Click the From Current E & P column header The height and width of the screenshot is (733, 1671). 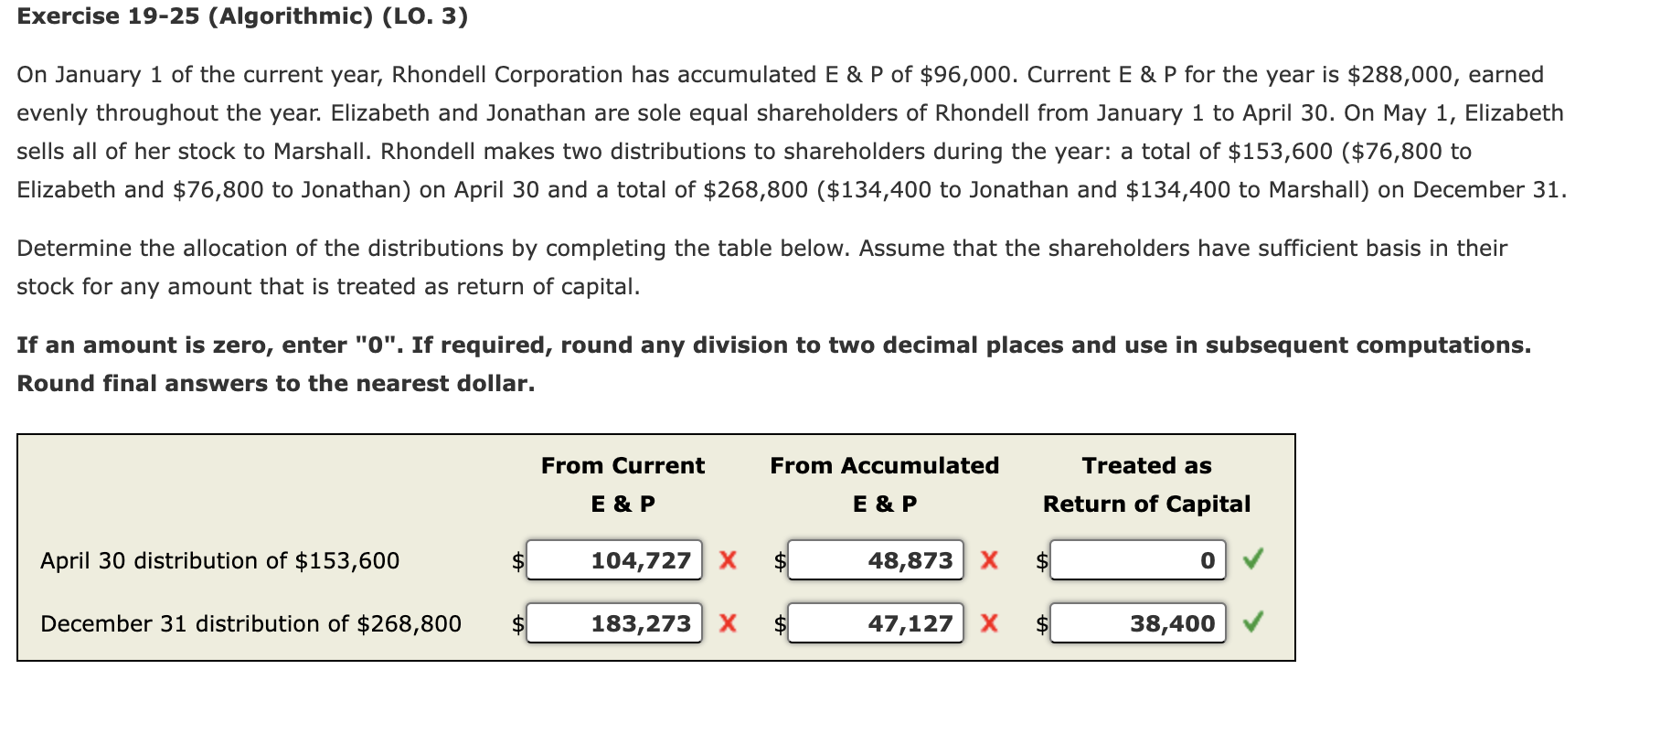[623, 484]
